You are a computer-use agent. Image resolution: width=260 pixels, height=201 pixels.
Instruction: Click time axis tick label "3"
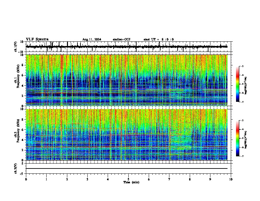pyautogui.click(x=87, y=179)
